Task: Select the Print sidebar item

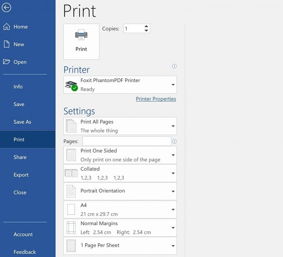Action: tap(28, 139)
